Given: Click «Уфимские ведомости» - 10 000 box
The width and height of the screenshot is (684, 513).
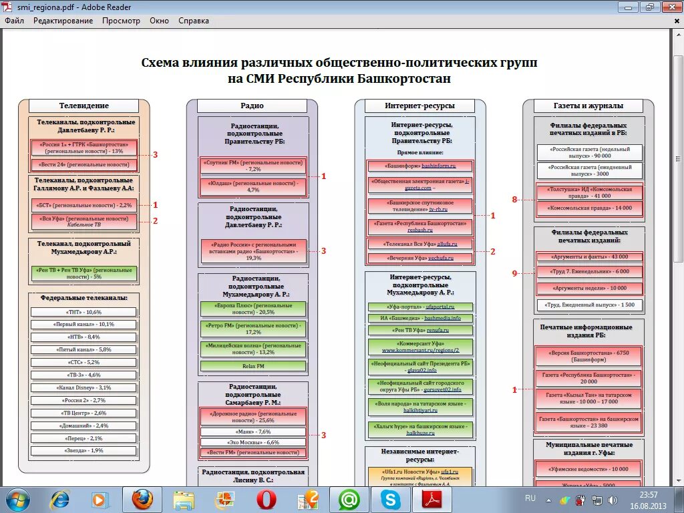Looking at the screenshot, I should pyautogui.click(x=588, y=470).
